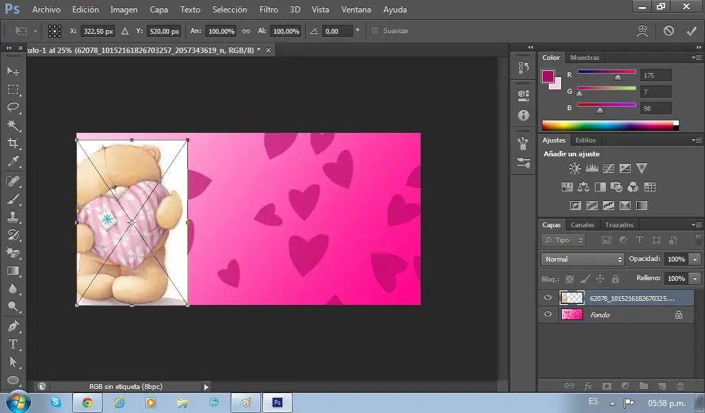
Task: Delete layer with trash icon
Action: [681, 385]
